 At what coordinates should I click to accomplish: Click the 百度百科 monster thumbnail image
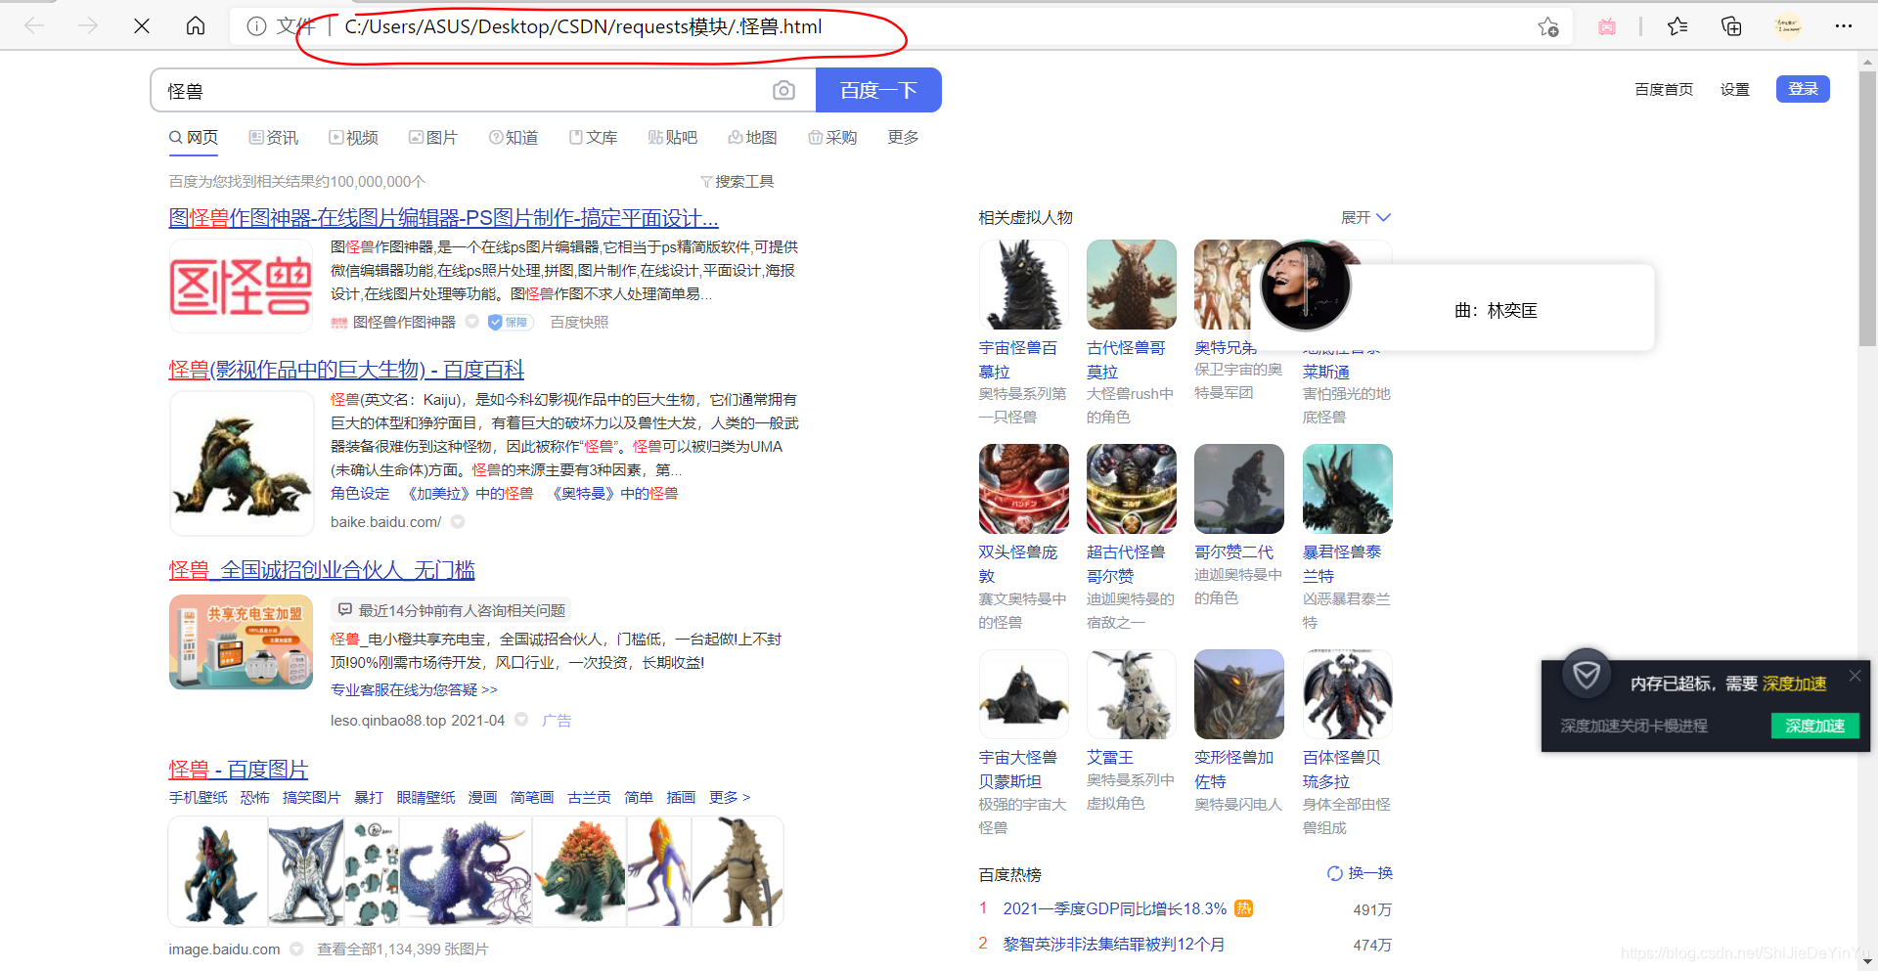tap(241, 463)
